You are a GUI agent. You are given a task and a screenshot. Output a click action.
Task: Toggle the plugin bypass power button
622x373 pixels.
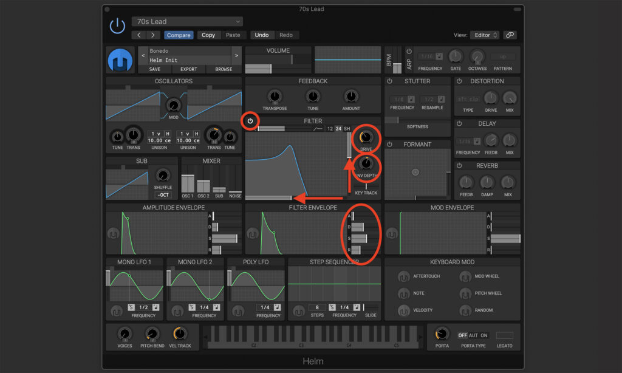[x=117, y=26]
